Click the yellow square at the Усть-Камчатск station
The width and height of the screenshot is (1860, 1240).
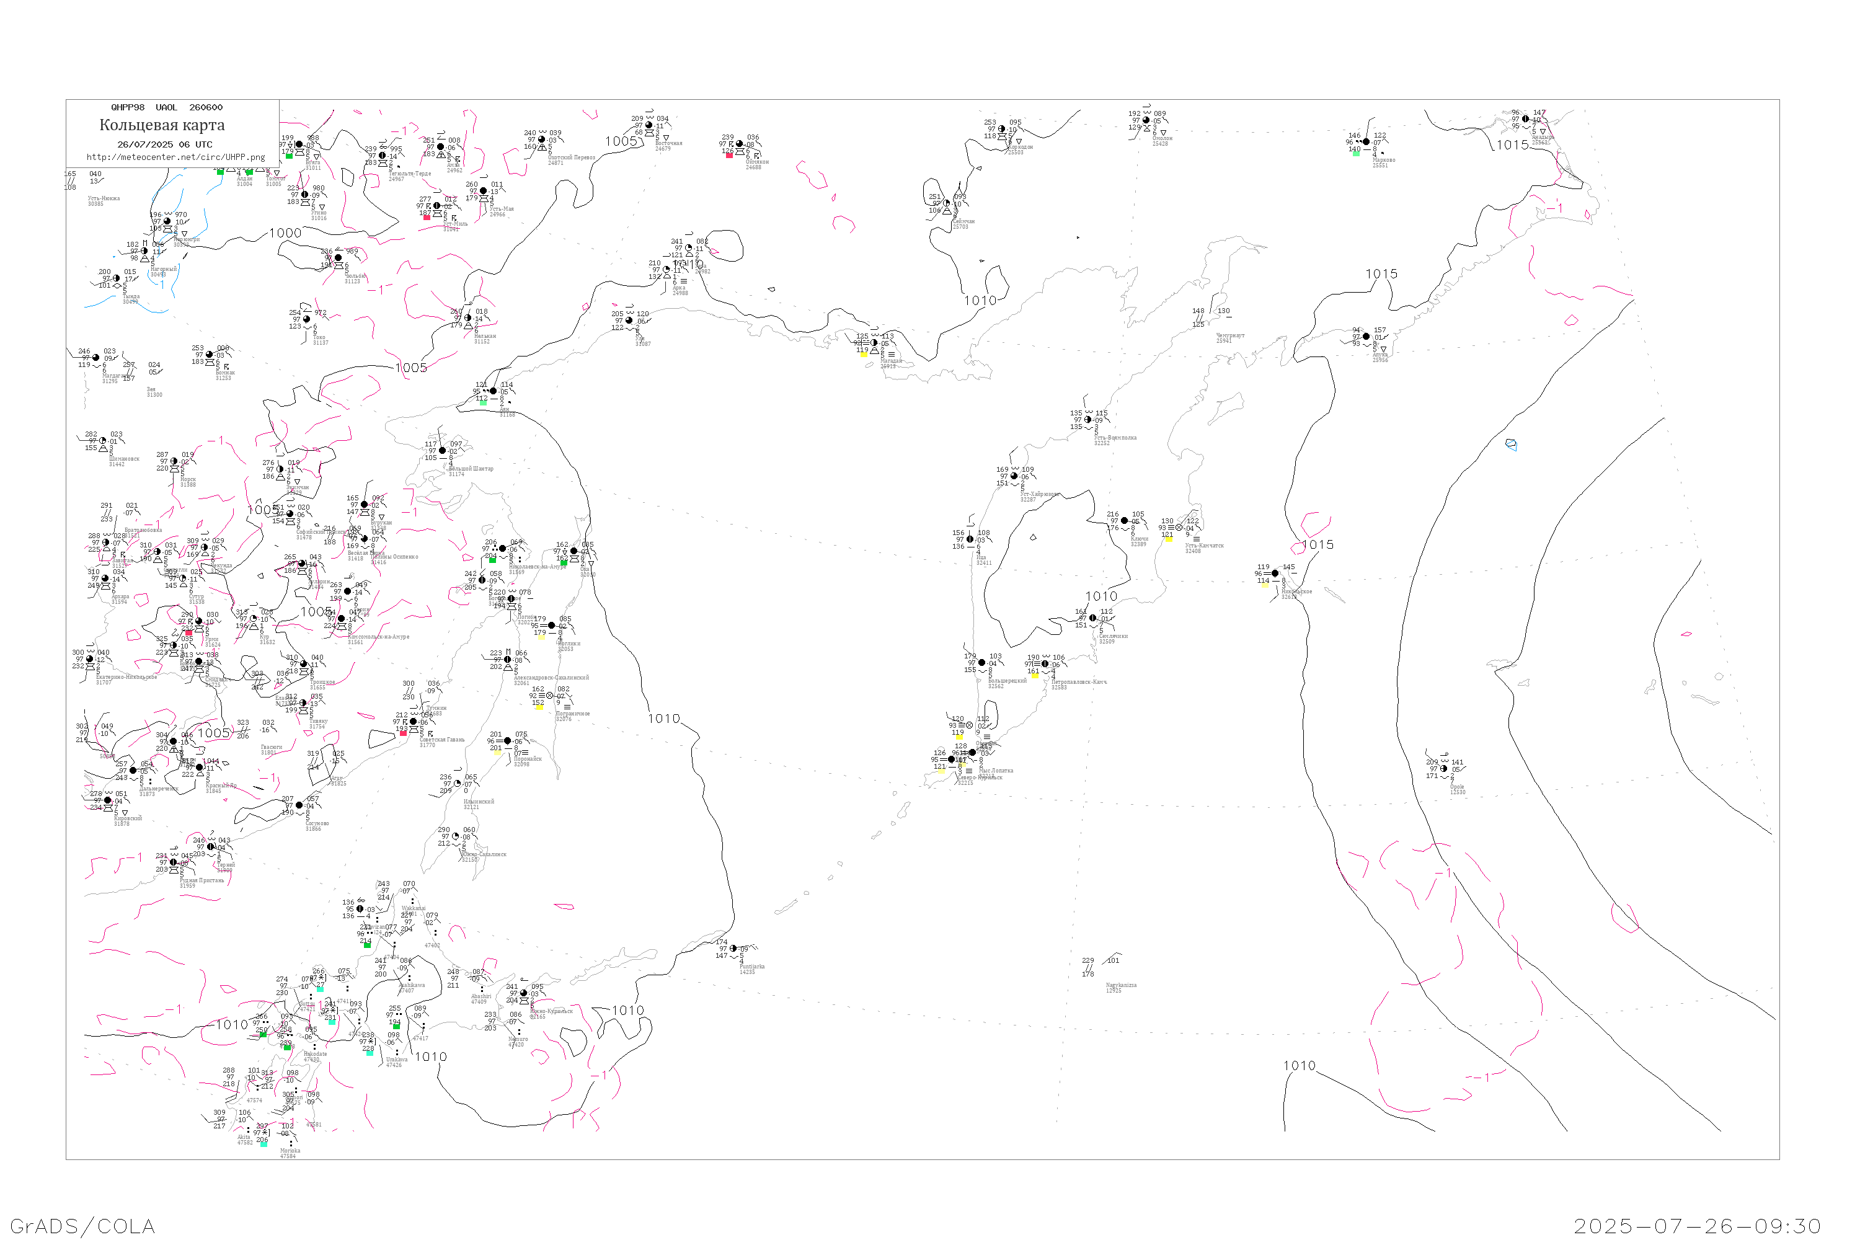tap(1169, 539)
